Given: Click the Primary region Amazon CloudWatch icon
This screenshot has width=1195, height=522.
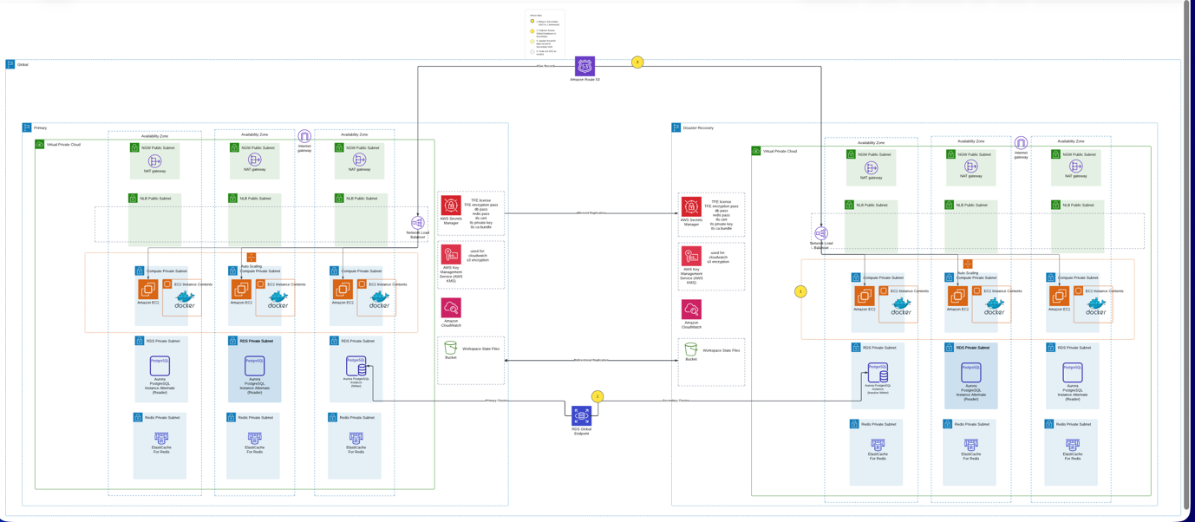Looking at the screenshot, I should tap(451, 307).
